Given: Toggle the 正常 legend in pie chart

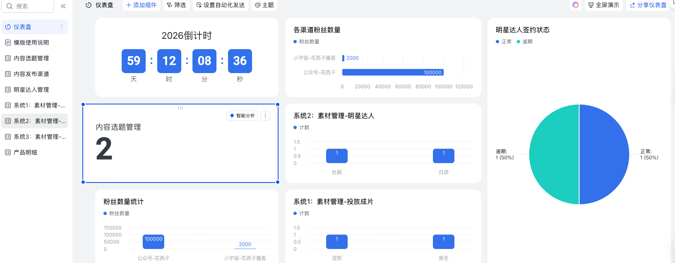Looking at the screenshot, I should (x=504, y=42).
